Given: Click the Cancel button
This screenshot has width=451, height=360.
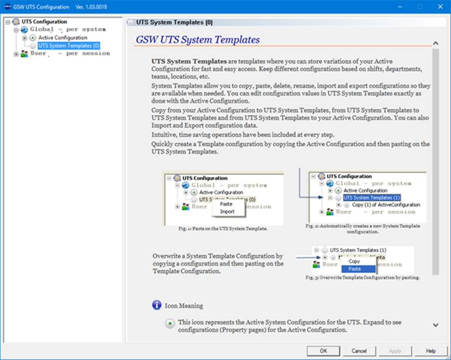Looking at the screenshot, I should [x=359, y=351].
